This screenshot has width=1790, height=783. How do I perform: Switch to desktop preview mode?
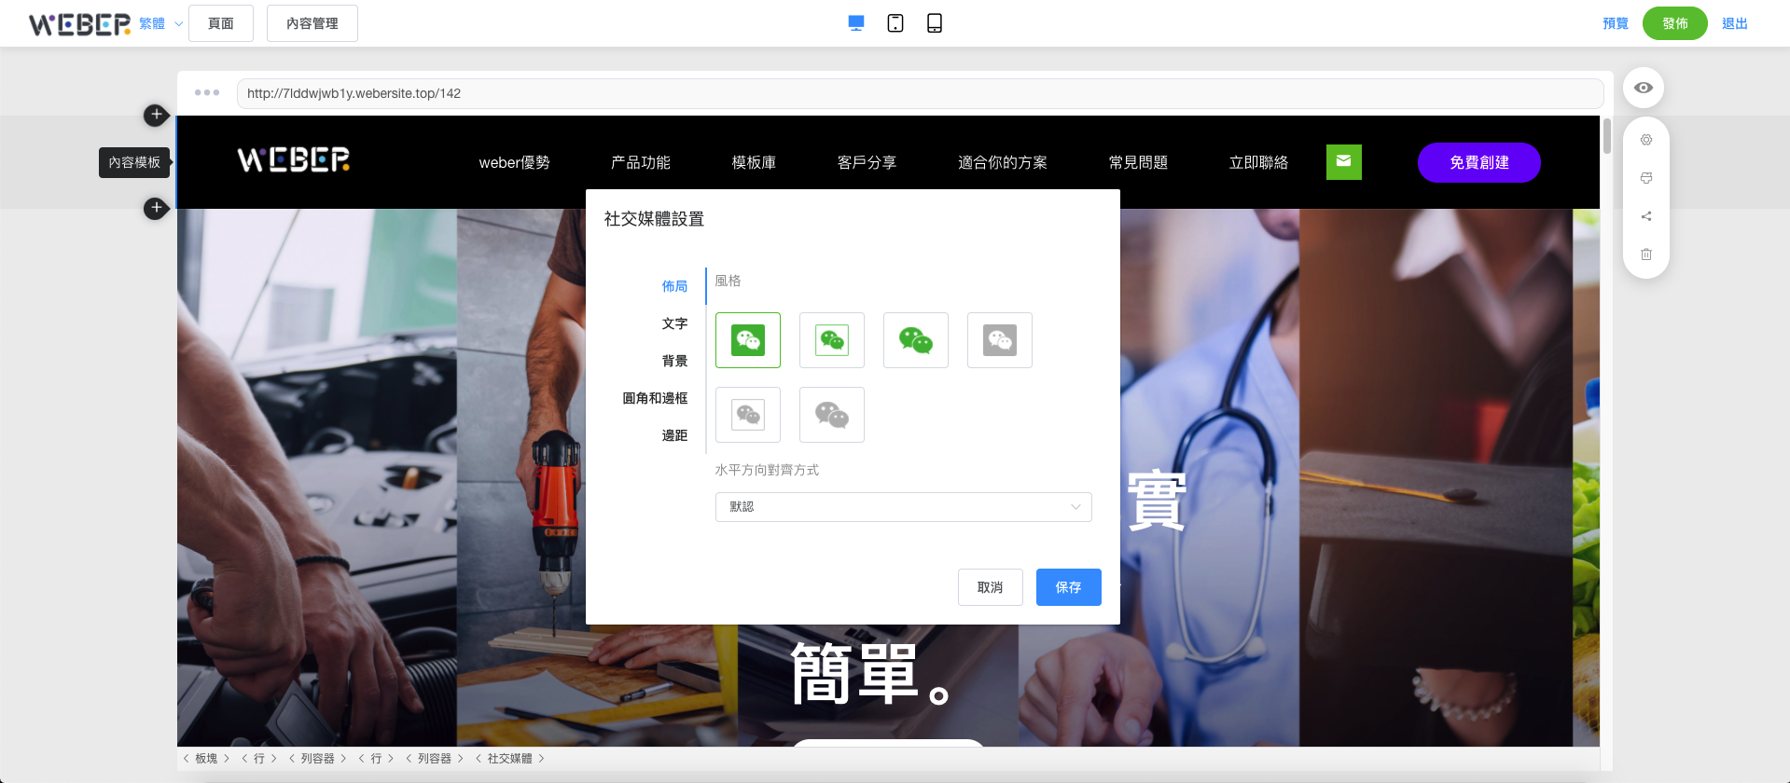[856, 23]
